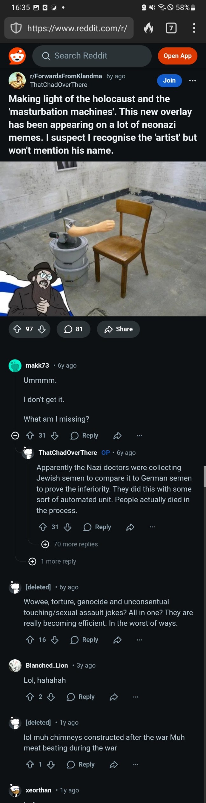Viewport: 206px width, 803px height.
Task: Open r/ForwardsFromKlandma subreddit link
Action: [x=66, y=76]
